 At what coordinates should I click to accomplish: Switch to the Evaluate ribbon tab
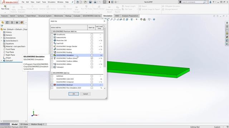[77, 16]
